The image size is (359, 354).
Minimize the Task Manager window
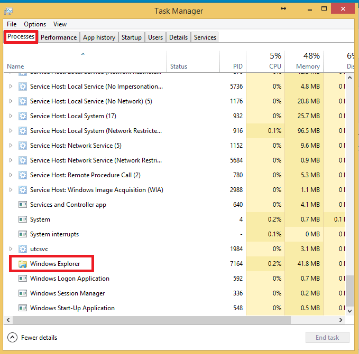pyautogui.click(x=310, y=9)
